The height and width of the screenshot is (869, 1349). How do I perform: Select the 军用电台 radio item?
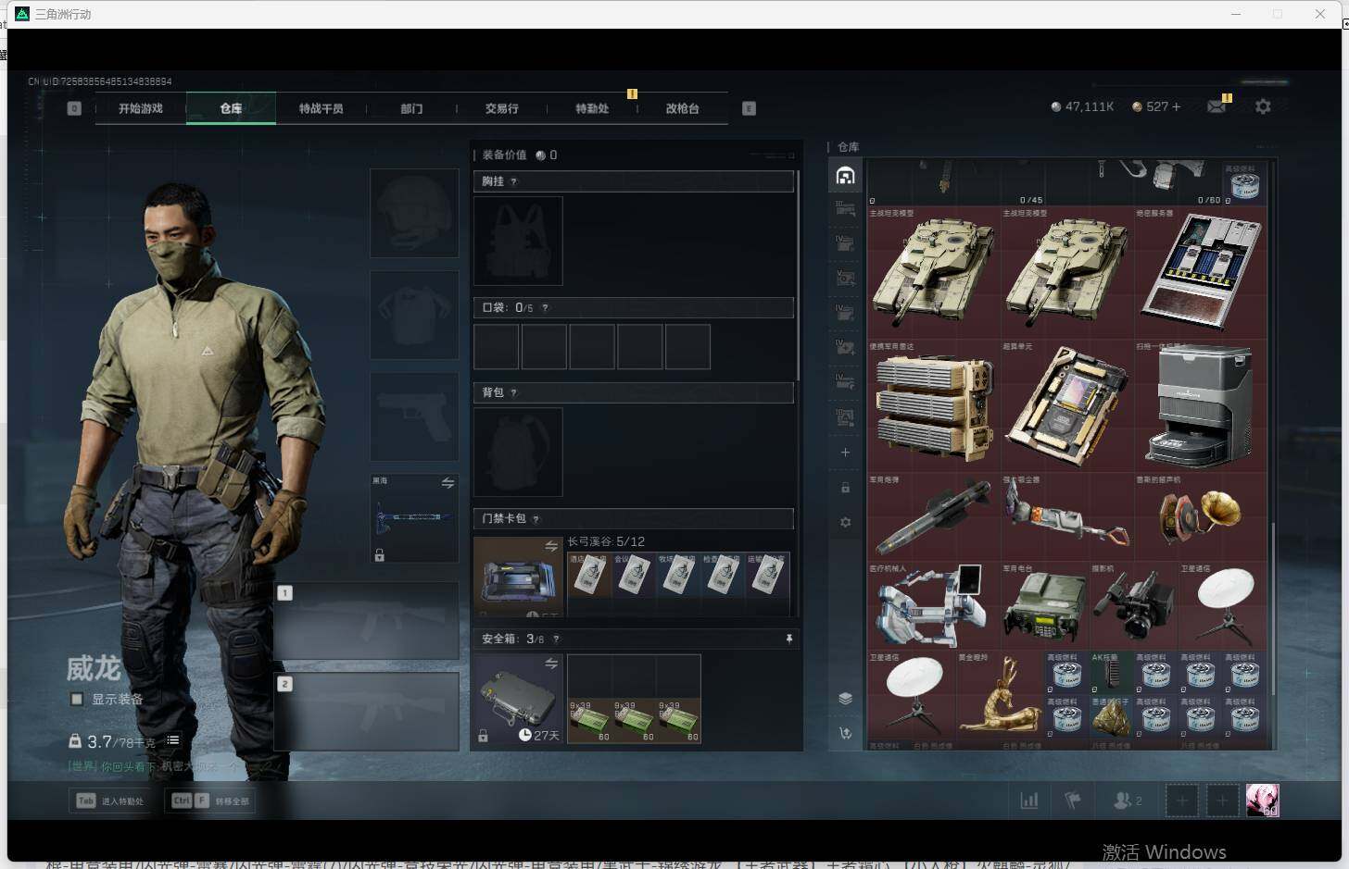pos(1045,605)
